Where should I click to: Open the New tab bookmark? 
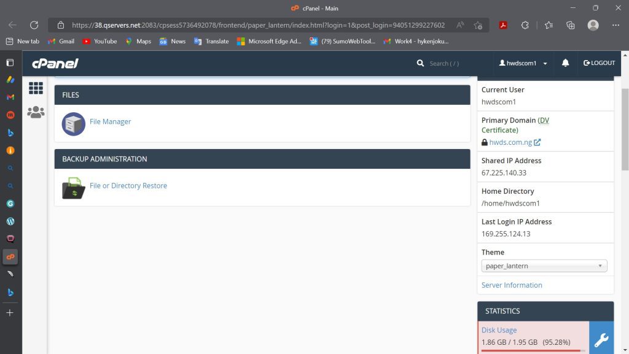click(x=23, y=41)
